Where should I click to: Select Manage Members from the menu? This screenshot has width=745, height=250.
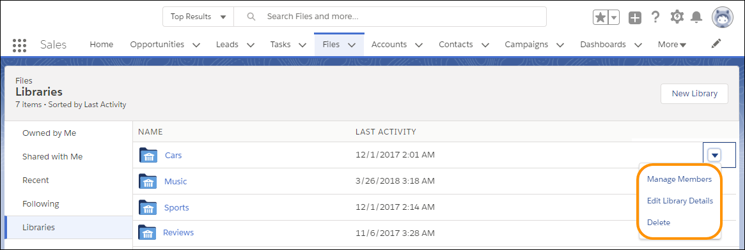pyautogui.click(x=679, y=179)
